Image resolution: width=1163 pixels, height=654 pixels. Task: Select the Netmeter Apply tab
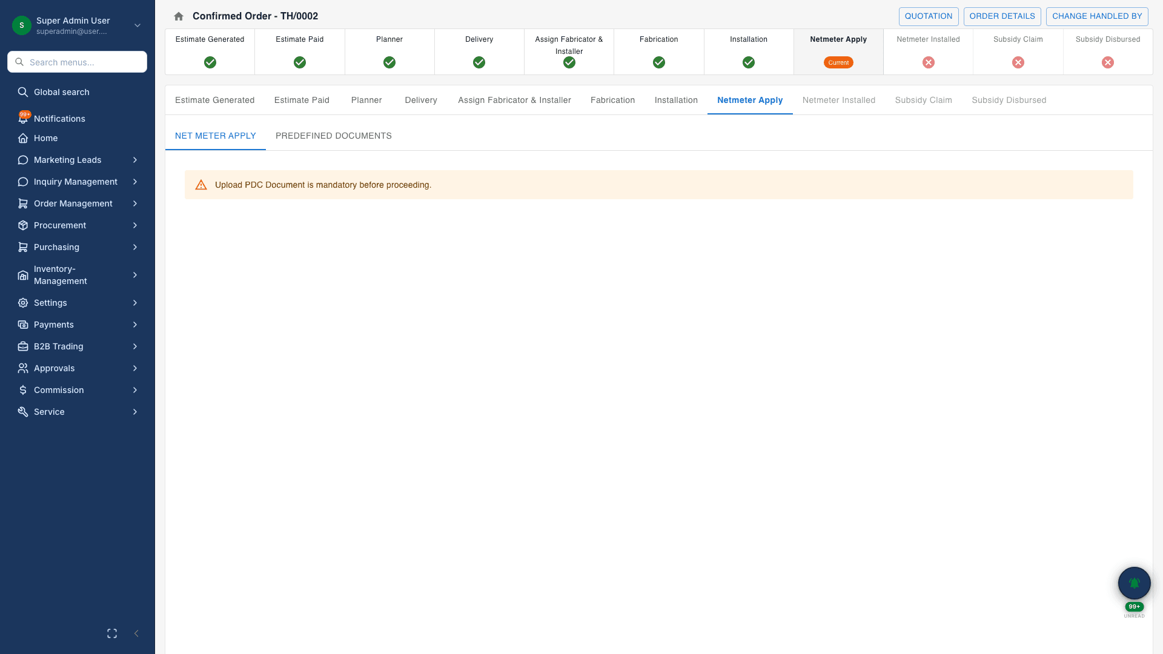750,100
